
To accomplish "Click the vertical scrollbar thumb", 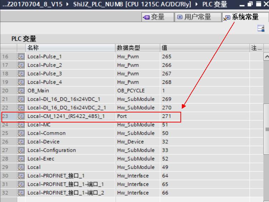I will [266, 129].
